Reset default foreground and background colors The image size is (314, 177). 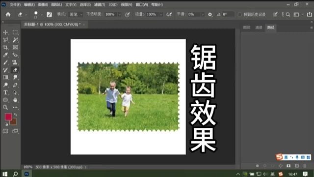6,124
